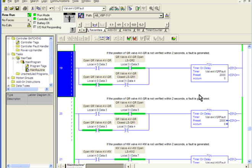This screenshot has height=168, width=252.
Task: Insert a new rung with the rung icon
Action: tap(87, 25)
